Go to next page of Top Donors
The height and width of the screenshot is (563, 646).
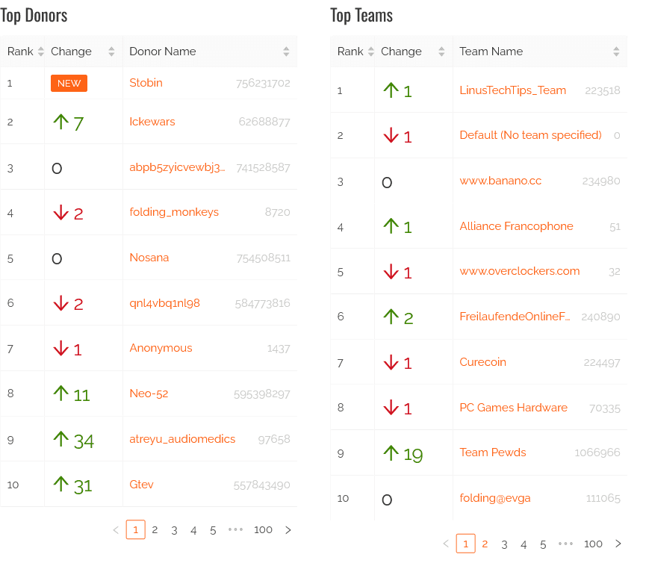point(288,530)
